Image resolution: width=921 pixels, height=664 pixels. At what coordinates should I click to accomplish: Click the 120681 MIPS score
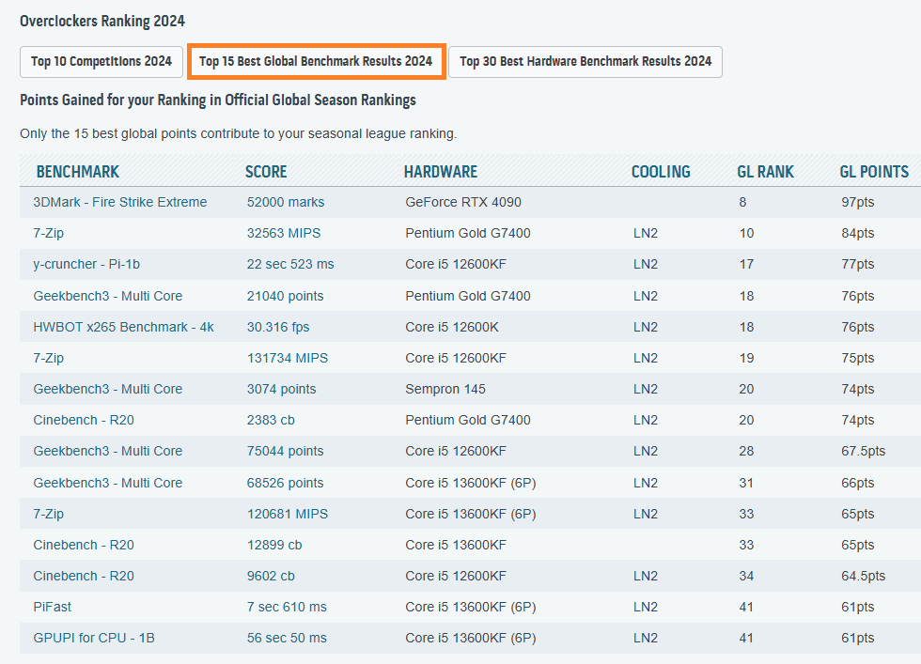(288, 515)
